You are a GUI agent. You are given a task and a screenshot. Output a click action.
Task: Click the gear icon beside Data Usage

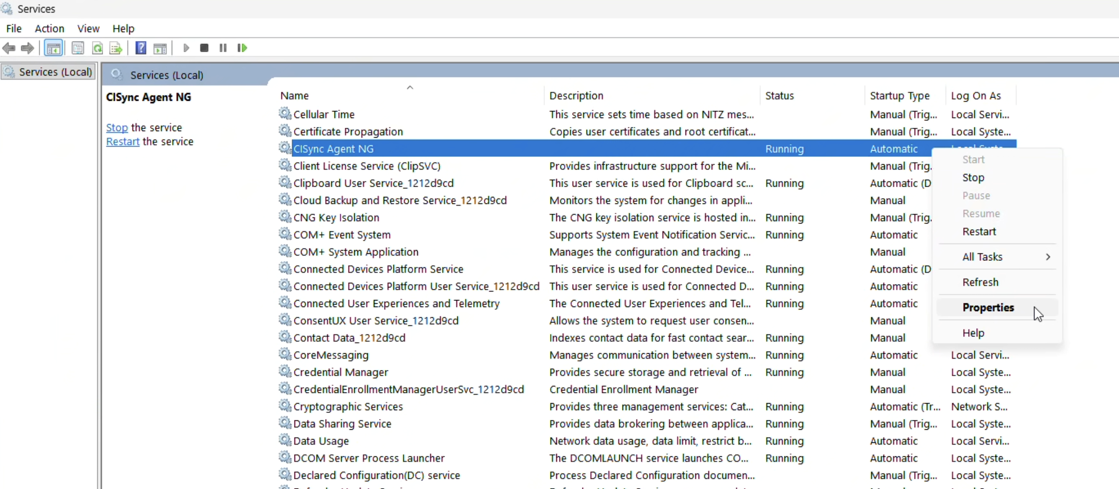pos(285,440)
